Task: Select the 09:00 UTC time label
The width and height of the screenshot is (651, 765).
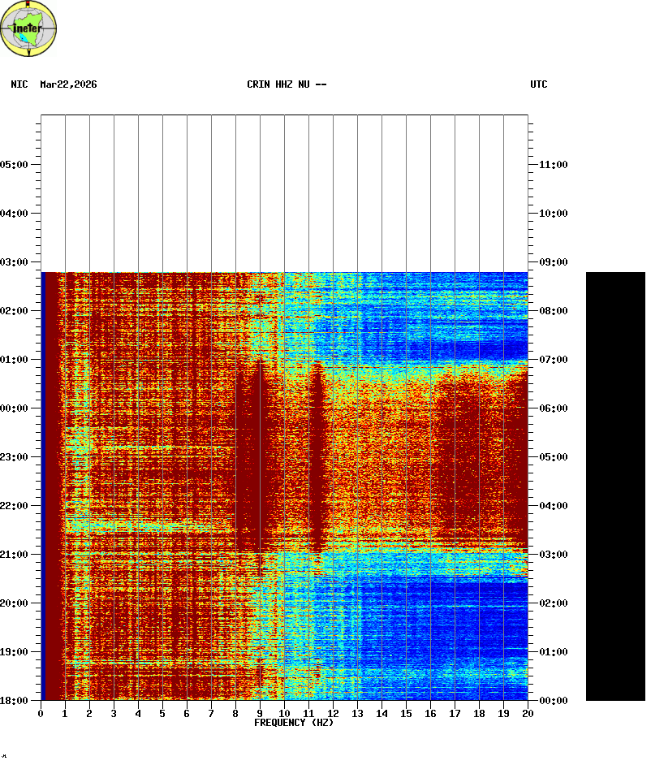Action: [553, 262]
